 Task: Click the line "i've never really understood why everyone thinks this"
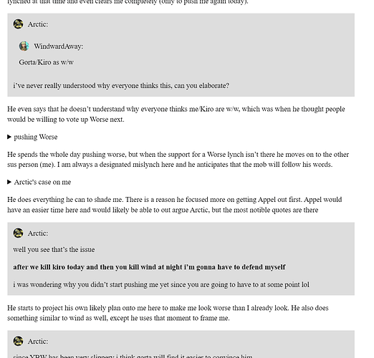point(121,86)
